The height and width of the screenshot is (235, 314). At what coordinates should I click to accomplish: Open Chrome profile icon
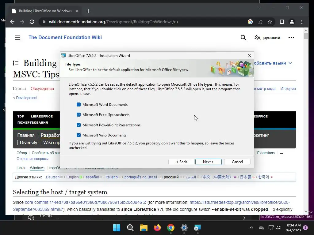[x=292, y=22]
